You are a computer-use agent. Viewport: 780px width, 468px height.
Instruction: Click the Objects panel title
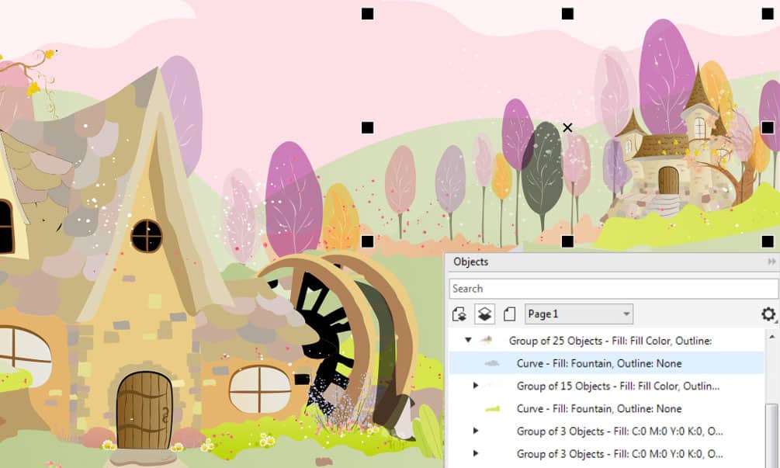click(x=470, y=262)
